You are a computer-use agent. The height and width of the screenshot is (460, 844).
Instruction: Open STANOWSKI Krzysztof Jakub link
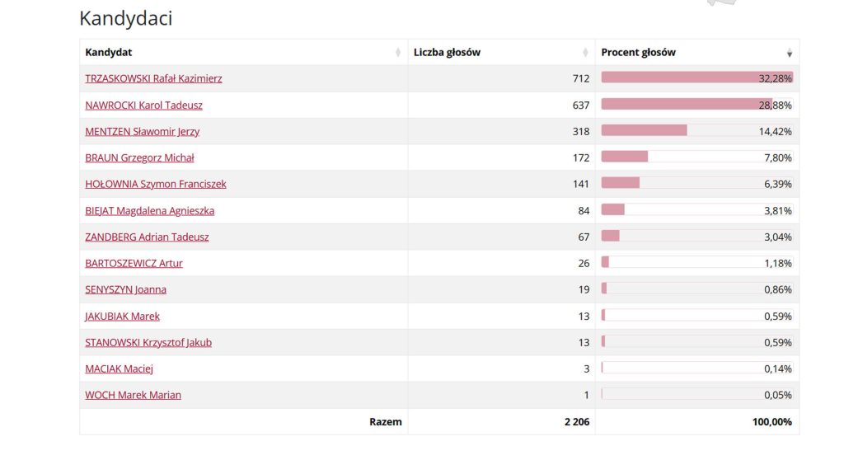click(148, 343)
